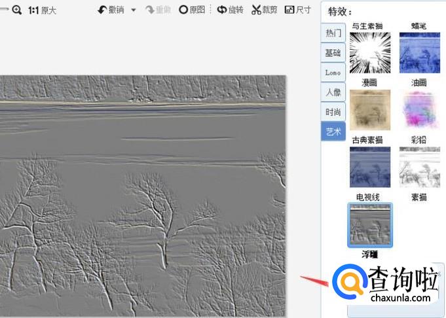Click the 裁剪 crop scissors tool

264,10
